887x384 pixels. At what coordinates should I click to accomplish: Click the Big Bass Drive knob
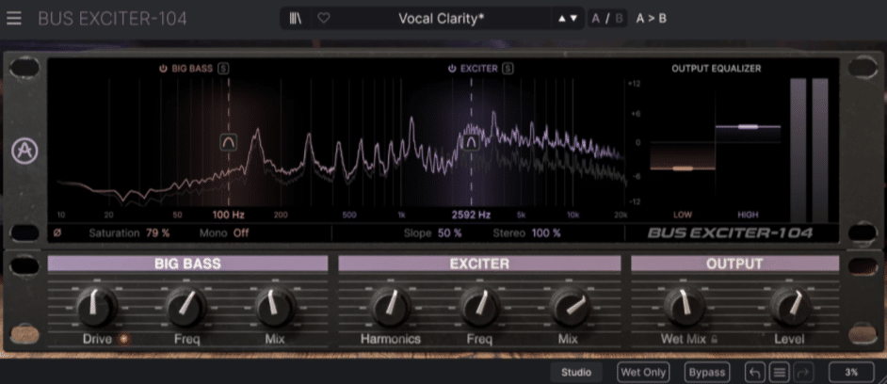tap(96, 306)
